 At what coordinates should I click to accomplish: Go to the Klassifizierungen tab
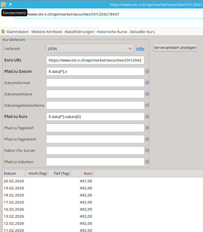tap(79, 32)
